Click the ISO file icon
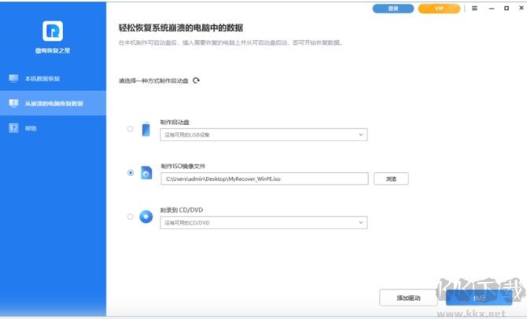Viewport: 527px width, 319px height. 146,173
